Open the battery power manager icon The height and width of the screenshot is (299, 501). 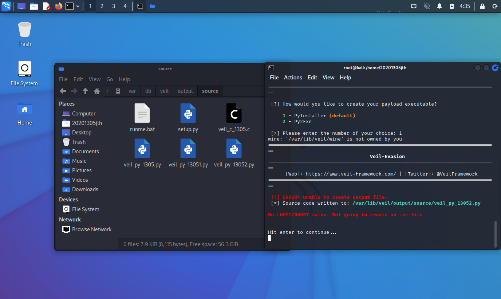[x=452, y=6]
